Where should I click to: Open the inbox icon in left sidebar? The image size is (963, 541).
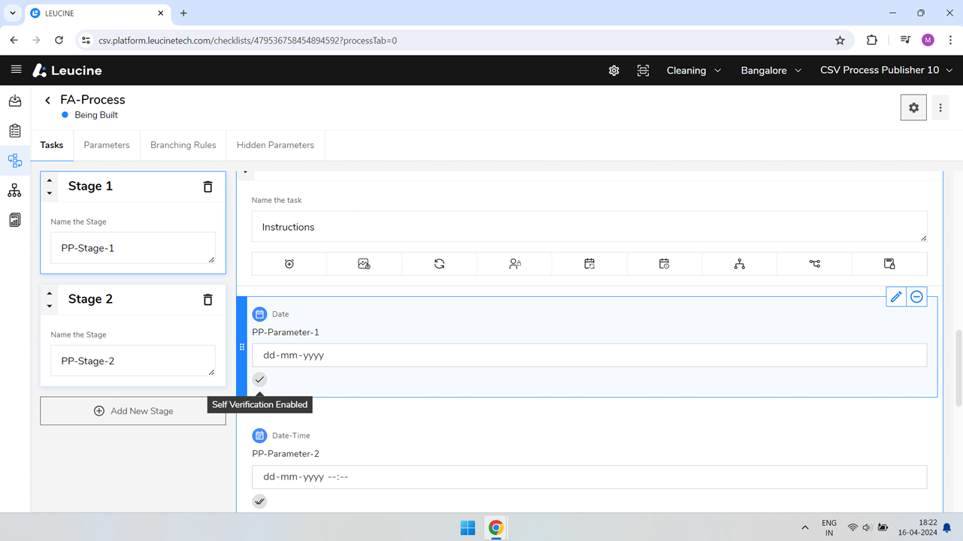[x=15, y=101]
